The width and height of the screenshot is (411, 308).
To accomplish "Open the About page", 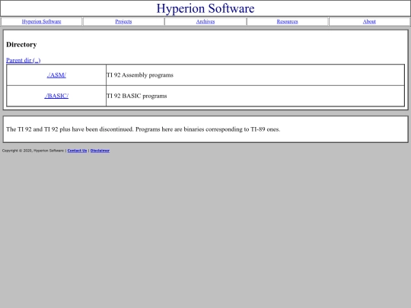I will tap(369, 21).
